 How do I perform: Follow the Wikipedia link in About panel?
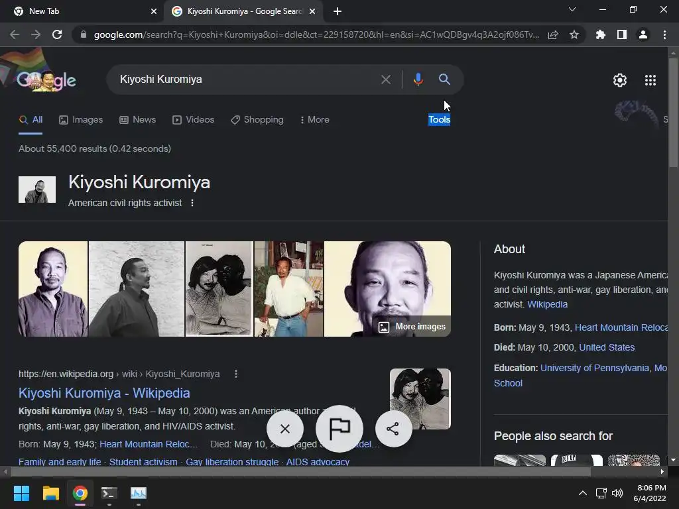click(x=547, y=304)
